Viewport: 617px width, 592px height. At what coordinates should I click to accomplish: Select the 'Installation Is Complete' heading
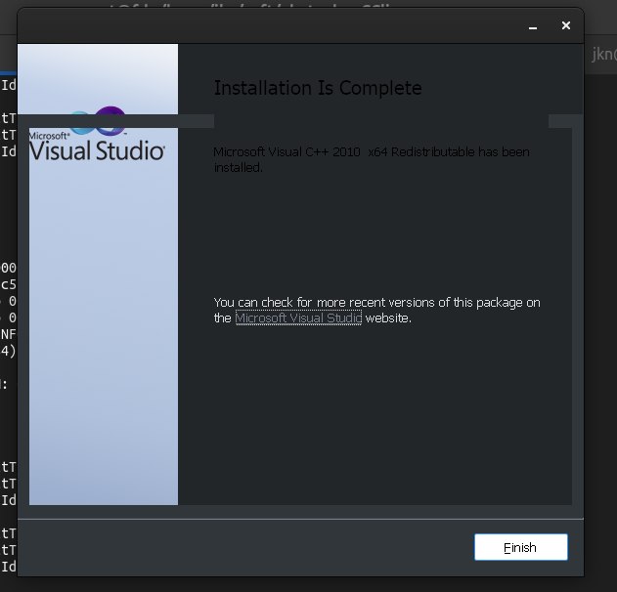pyautogui.click(x=318, y=88)
